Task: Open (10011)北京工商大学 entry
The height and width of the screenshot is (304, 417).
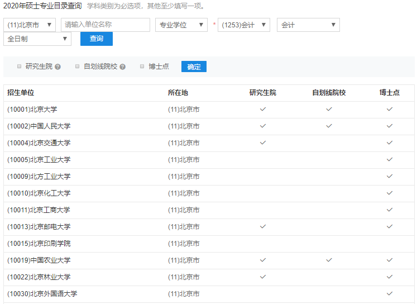Action: click(x=39, y=210)
